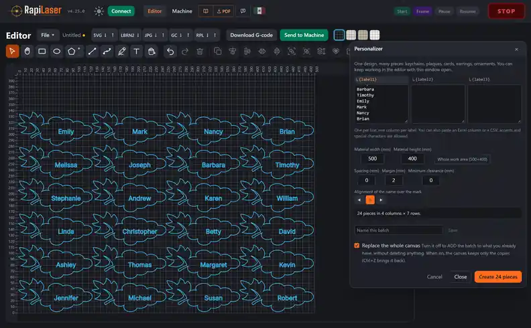Image resolution: width=531 pixels, height=328 pixels.
Task: Click the group objects icon
Action: point(292,52)
